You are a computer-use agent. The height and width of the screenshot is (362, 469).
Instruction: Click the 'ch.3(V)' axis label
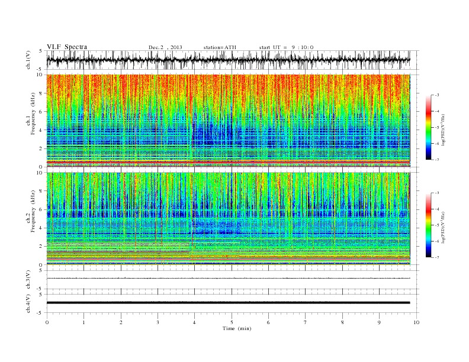click(x=28, y=280)
